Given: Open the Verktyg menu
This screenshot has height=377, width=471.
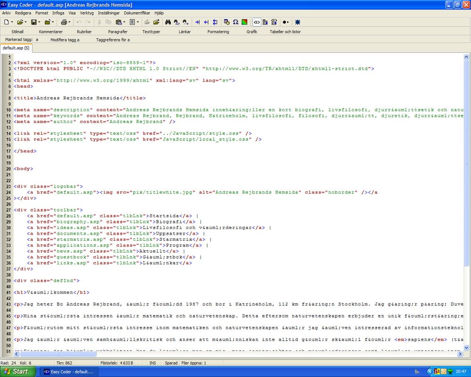Looking at the screenshot, I should (x=87, y=13).
